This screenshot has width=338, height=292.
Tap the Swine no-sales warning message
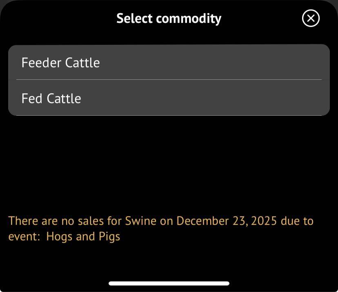(161, 228)
